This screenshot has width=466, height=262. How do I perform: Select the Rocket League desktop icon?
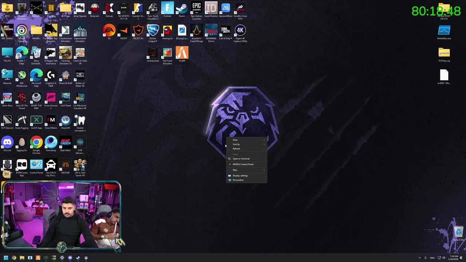153,33
